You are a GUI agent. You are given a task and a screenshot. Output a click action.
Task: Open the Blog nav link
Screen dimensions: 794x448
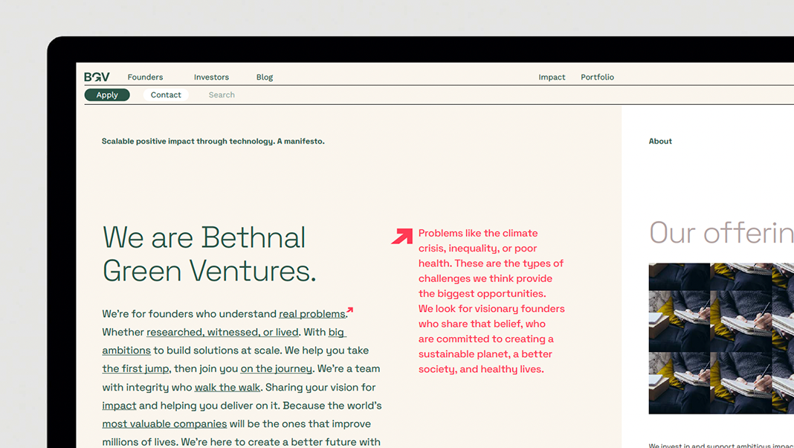[x=265, y=77]
